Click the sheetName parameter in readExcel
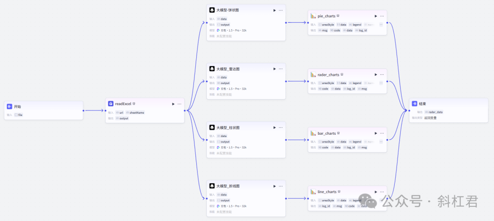 [137, 112]
